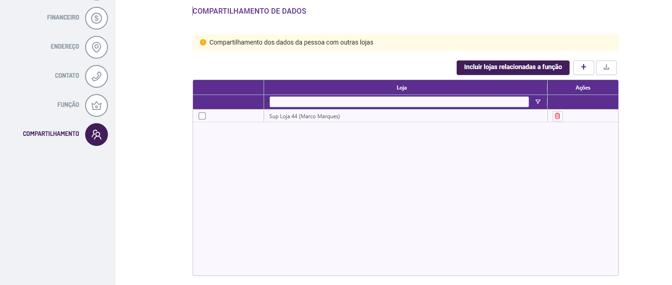672x285 pixels.
Task: Check the Sup Loja 44 row checkbox
Action: coord(202,116)
